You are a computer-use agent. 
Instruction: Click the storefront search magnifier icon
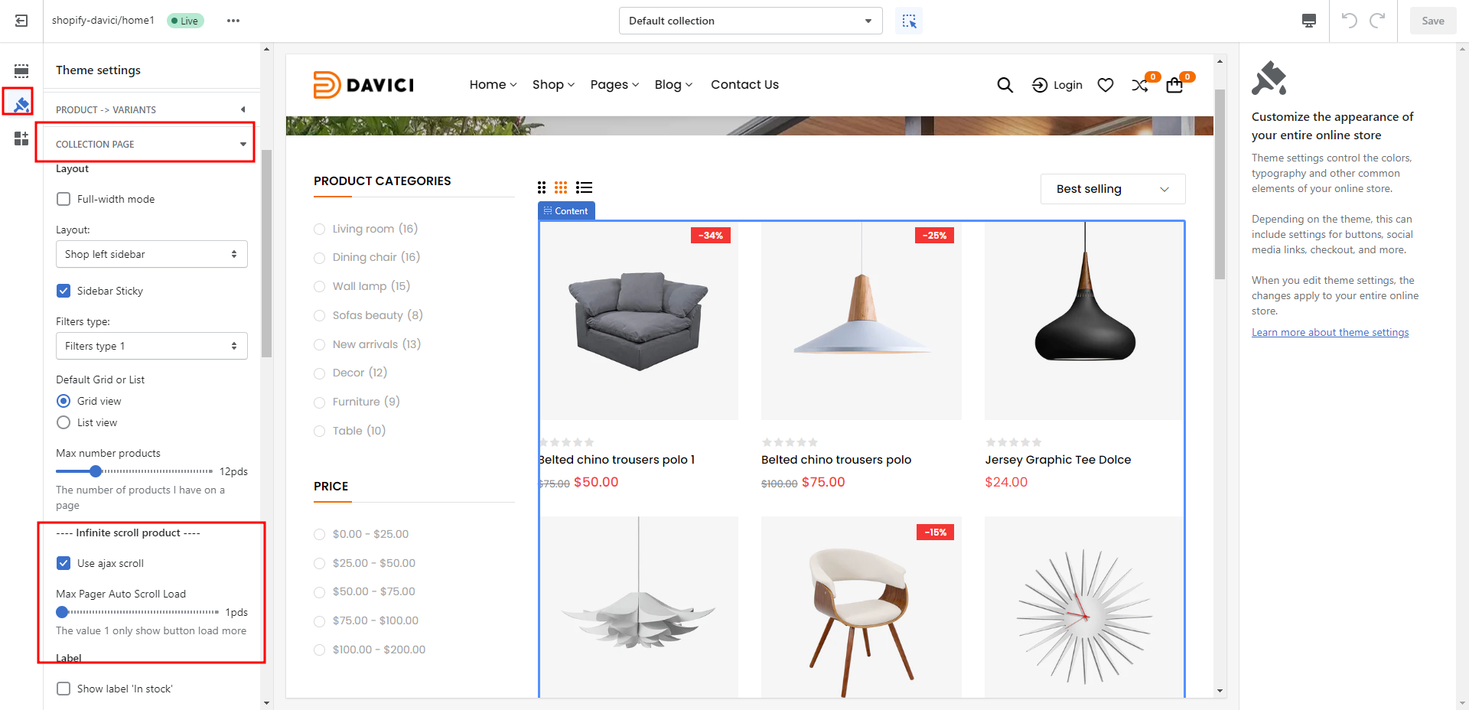coord(1005,85)
